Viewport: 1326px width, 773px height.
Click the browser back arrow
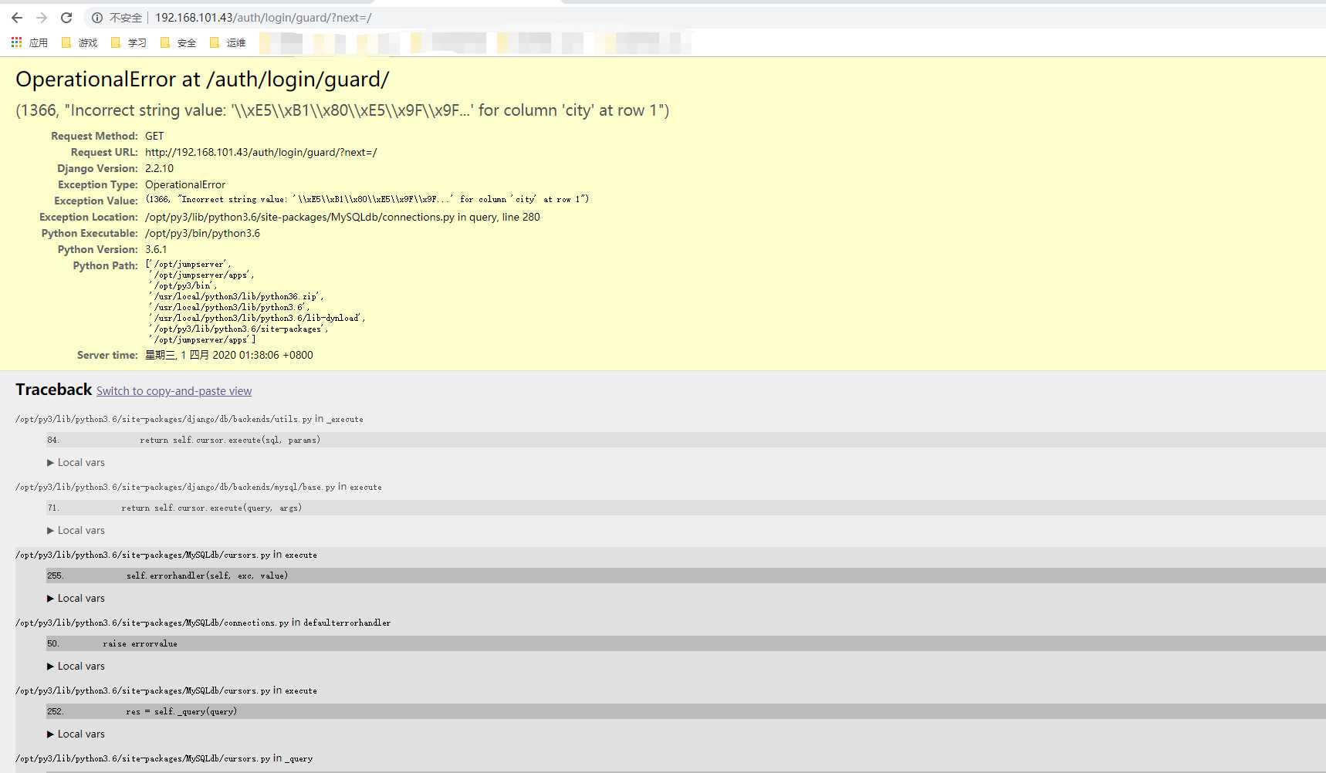(x=17, y=17)
